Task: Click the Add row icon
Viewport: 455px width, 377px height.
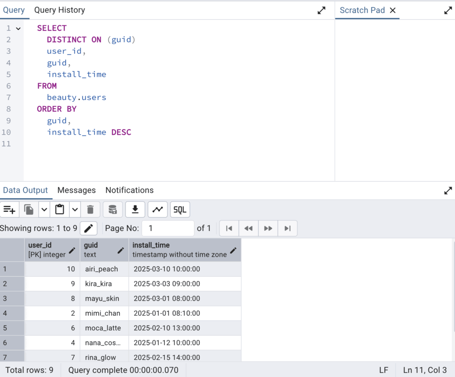Action: pos(9,210)
